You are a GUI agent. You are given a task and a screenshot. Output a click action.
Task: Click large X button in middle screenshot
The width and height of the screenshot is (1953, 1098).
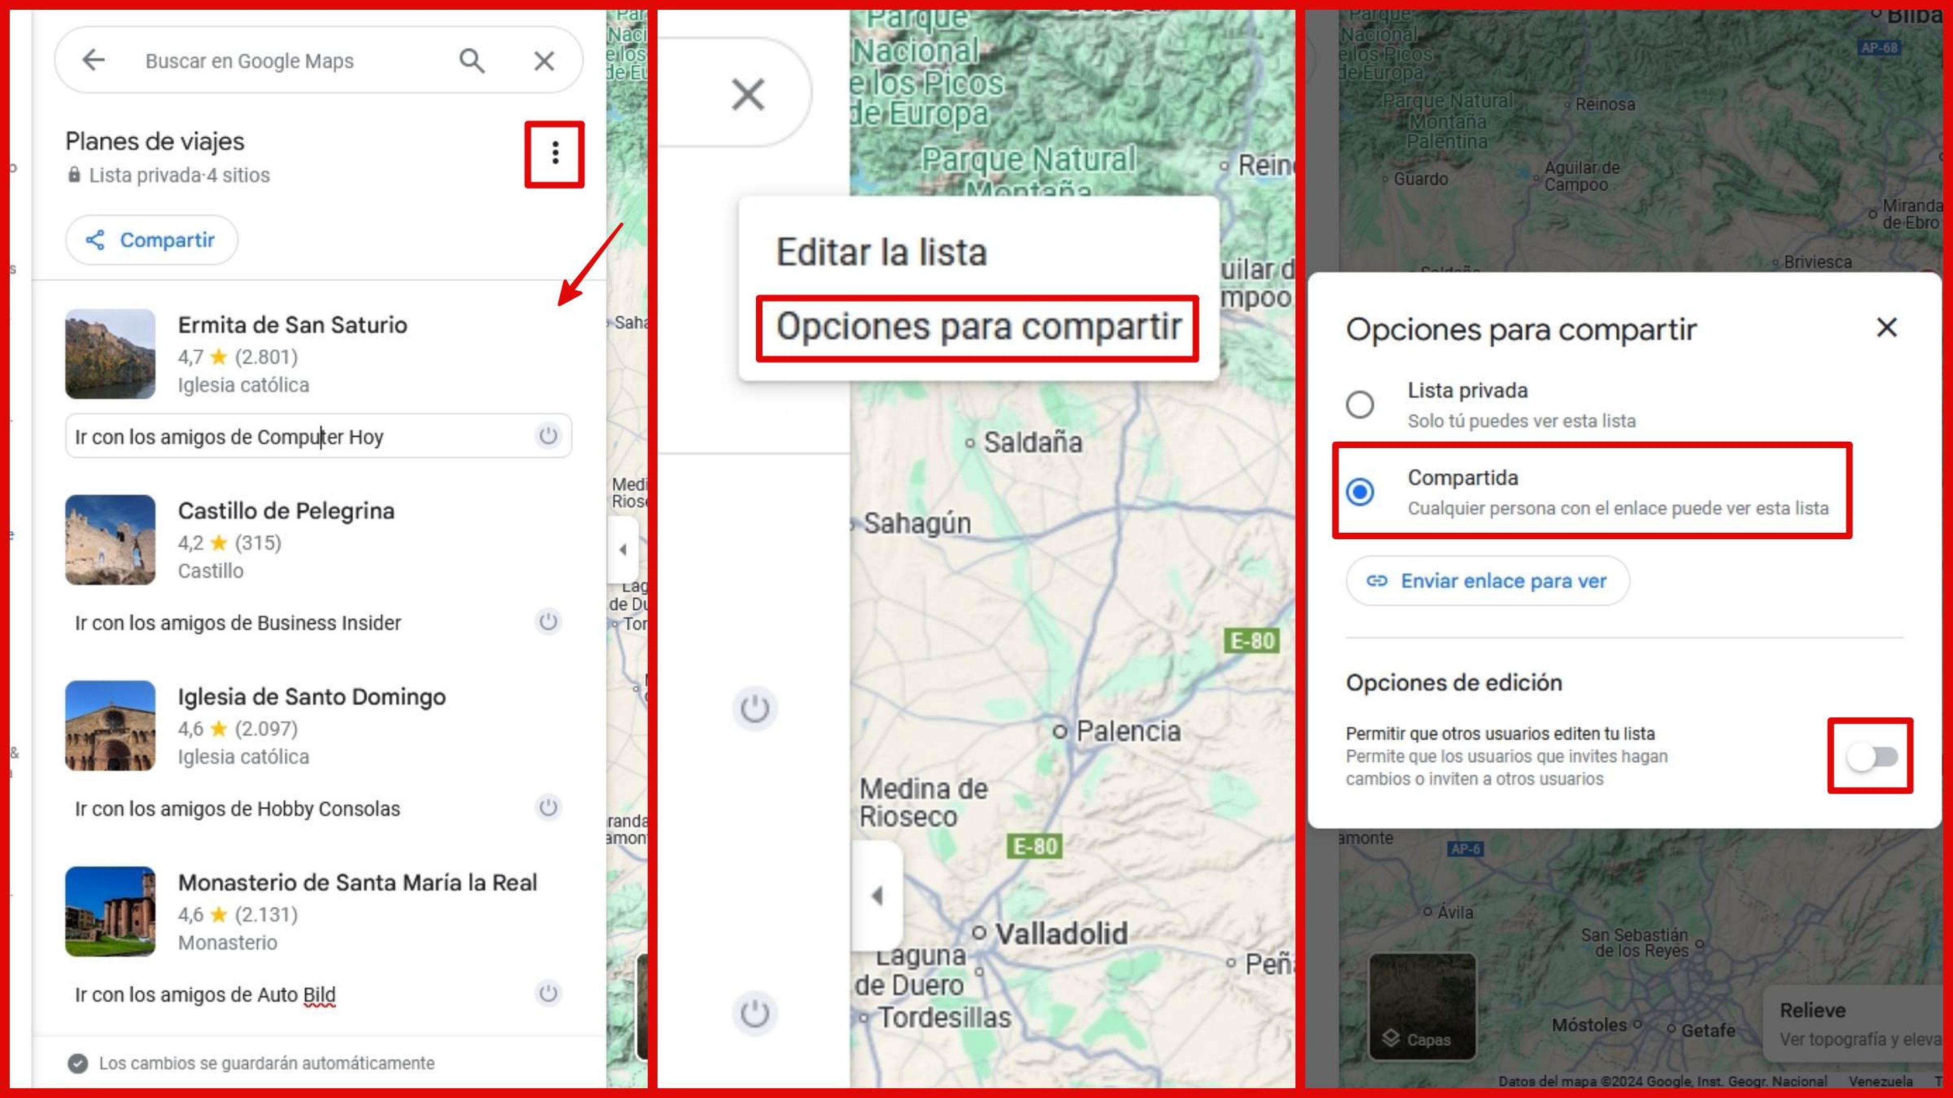(x=748, y=94)
